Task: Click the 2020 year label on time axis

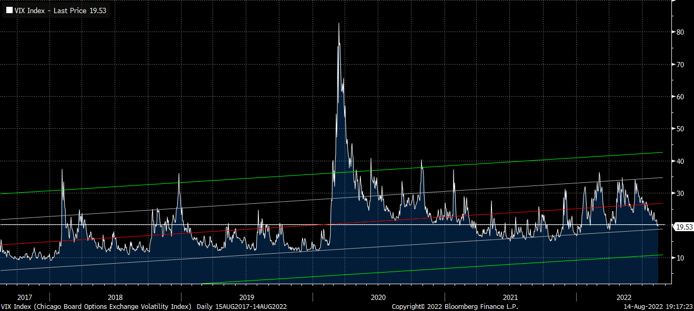Action: click(x=378, y=297)
